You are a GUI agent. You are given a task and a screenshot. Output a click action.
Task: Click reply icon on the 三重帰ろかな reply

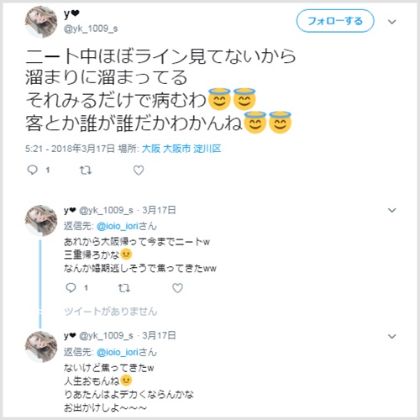click(x=71, y=287)
